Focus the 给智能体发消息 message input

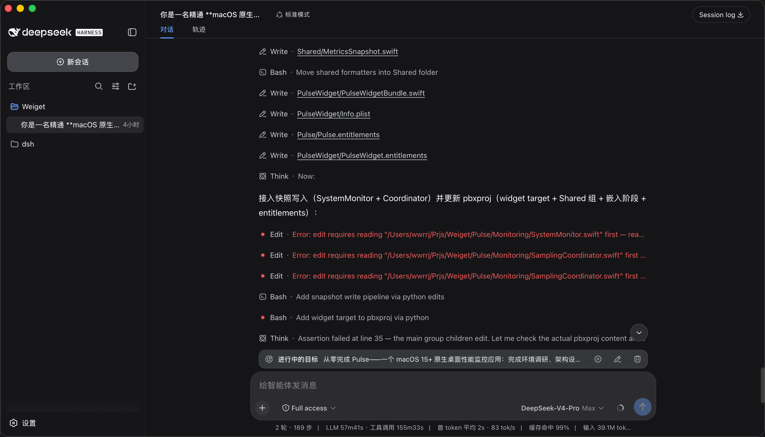(453, 385)
